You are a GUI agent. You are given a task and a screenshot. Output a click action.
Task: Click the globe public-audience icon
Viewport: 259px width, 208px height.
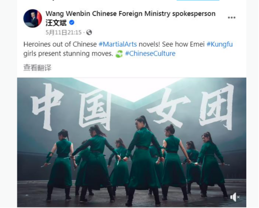click(89, 32)
